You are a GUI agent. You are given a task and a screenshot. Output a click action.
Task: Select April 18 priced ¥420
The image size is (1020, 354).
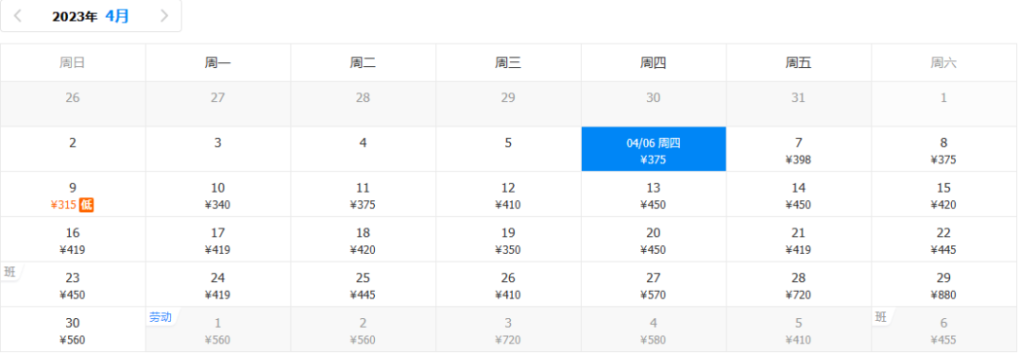point(363,239)
